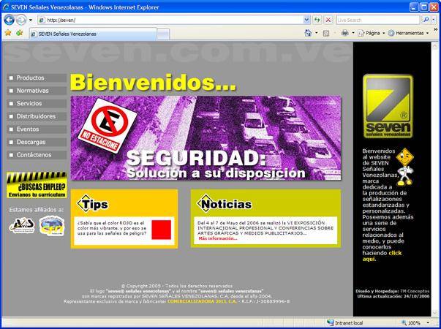Screen dimensions: 441x329
Task: Go to the Descargas section
Action: point(31,142)
